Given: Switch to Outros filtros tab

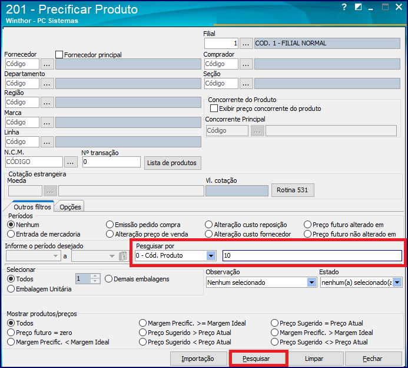Looking at the screenshot, I should [32, 207].
